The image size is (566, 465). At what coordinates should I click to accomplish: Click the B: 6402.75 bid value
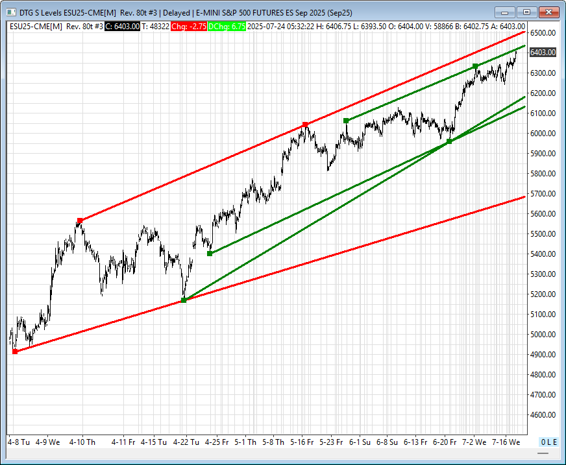click(x=472, y=27)
